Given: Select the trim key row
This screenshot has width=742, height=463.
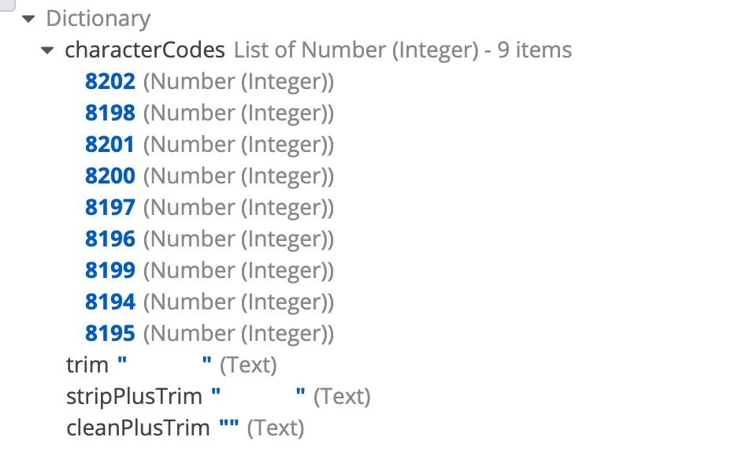Looking at the screenshot, I should click(171, 365).
